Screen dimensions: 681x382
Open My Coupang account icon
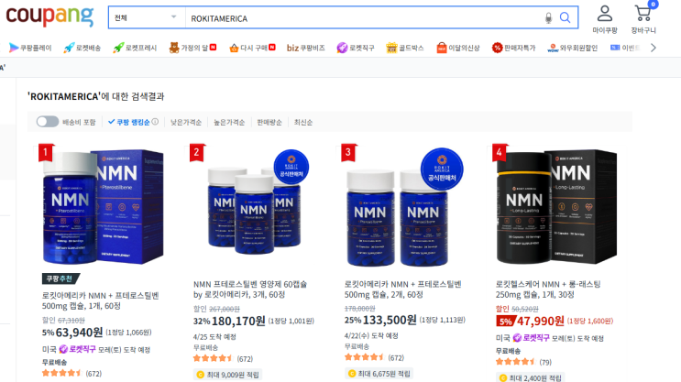[x=605, y=19]
